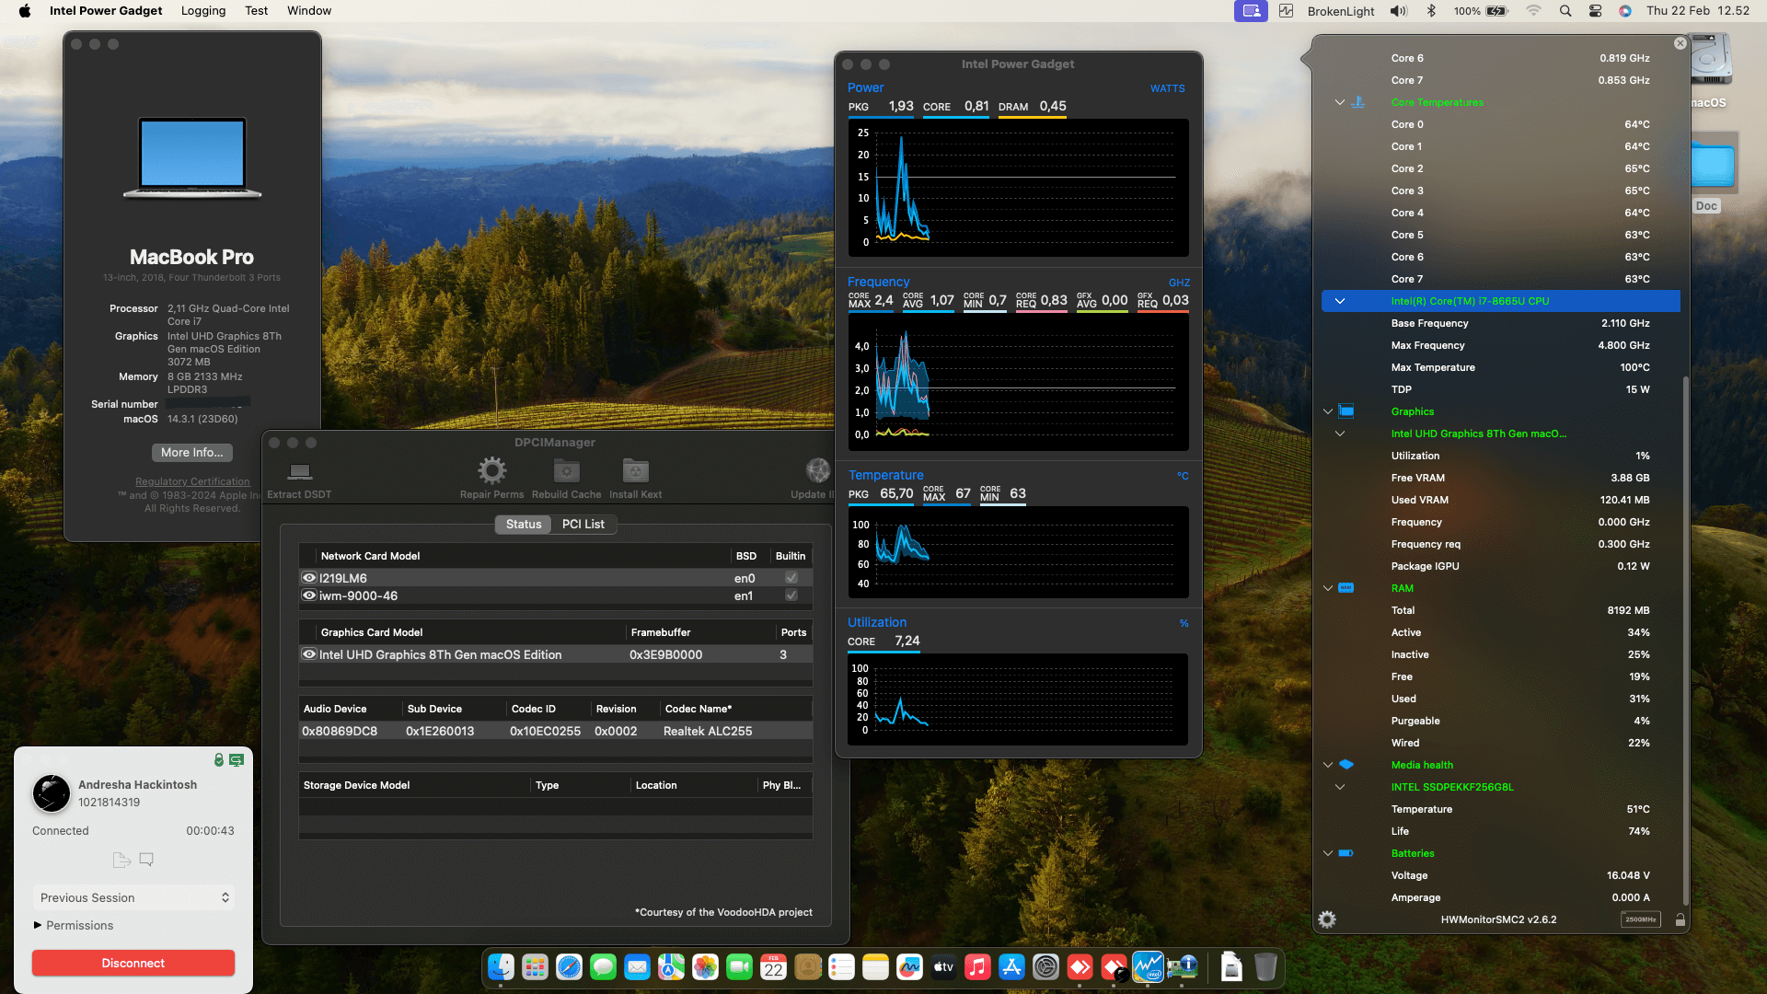Open Intel Power Gadget from the Dock
This screenshot has width=1767, height=994.
coord(1148,967)
